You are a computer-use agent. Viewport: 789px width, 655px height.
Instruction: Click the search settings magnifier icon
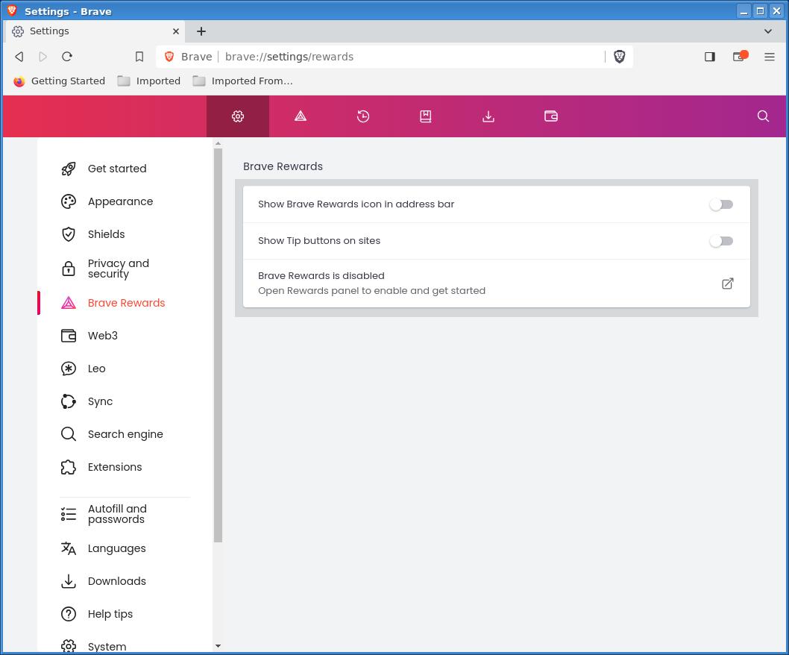click(763, 116)
